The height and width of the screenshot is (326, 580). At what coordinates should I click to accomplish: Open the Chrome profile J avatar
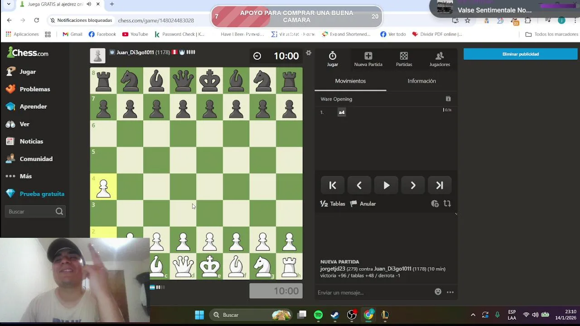tap(561, 20)
